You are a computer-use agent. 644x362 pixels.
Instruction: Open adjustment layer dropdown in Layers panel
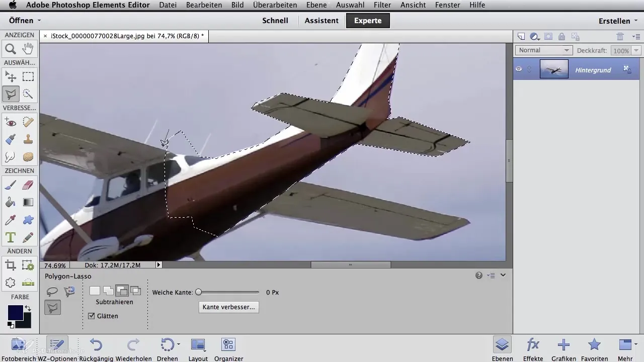(x=535, y=36)
